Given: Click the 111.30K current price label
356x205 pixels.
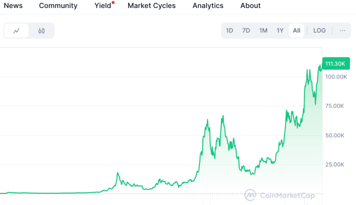Looking at the screenshot, I should click(x=335, y=63).
